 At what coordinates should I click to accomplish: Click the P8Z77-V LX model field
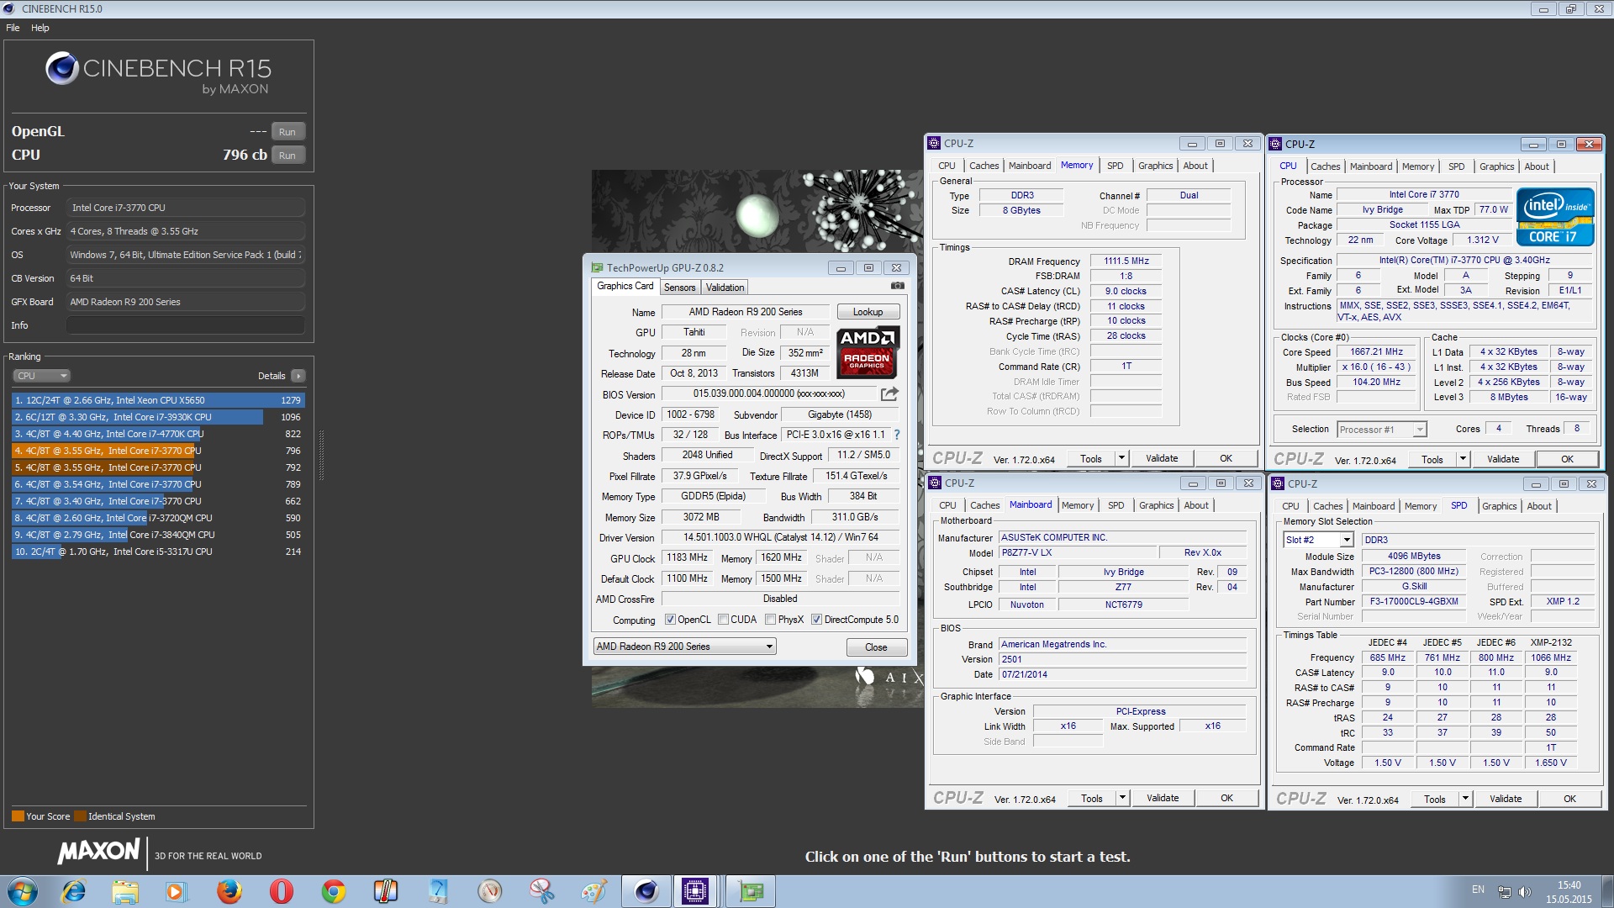tap(1078, 552)
